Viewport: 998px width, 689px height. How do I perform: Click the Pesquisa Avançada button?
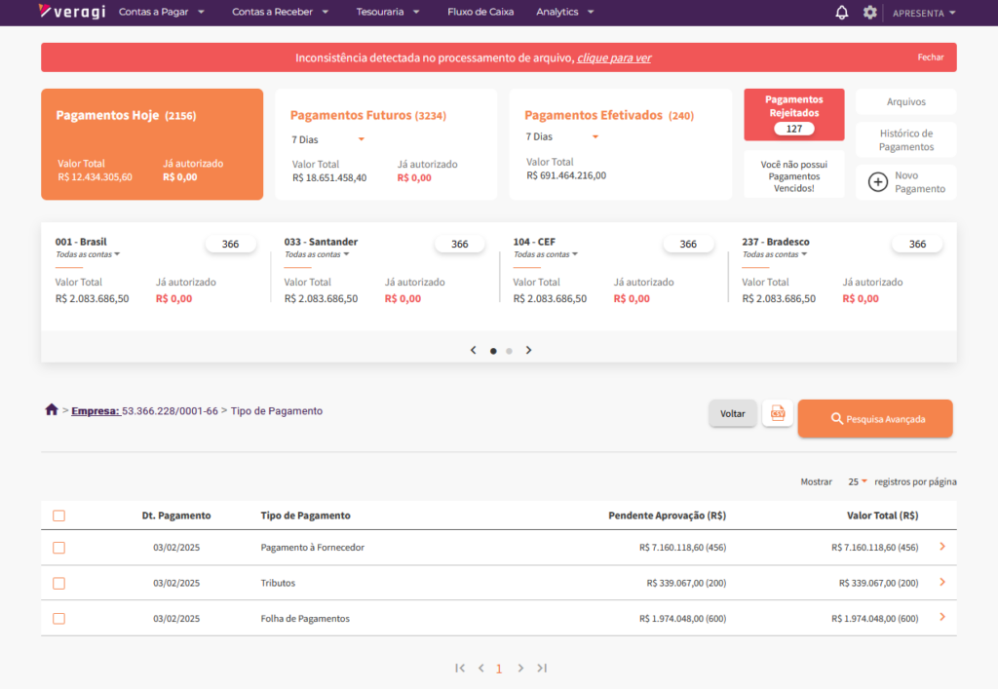click(x=874, y=419)
